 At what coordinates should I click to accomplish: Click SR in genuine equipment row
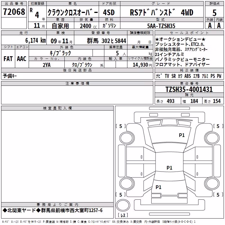174,76
